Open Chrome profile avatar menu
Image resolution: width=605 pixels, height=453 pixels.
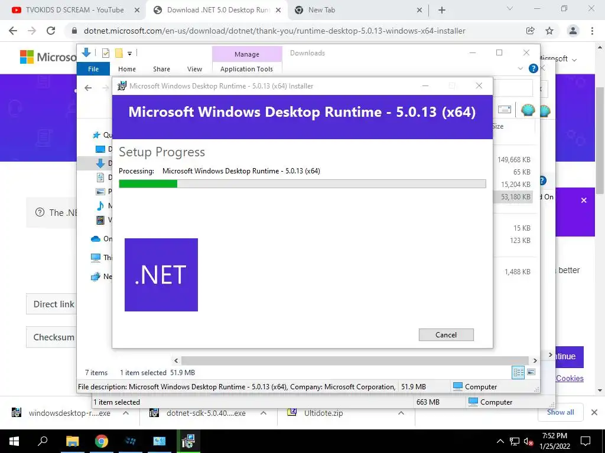point(573,31)
